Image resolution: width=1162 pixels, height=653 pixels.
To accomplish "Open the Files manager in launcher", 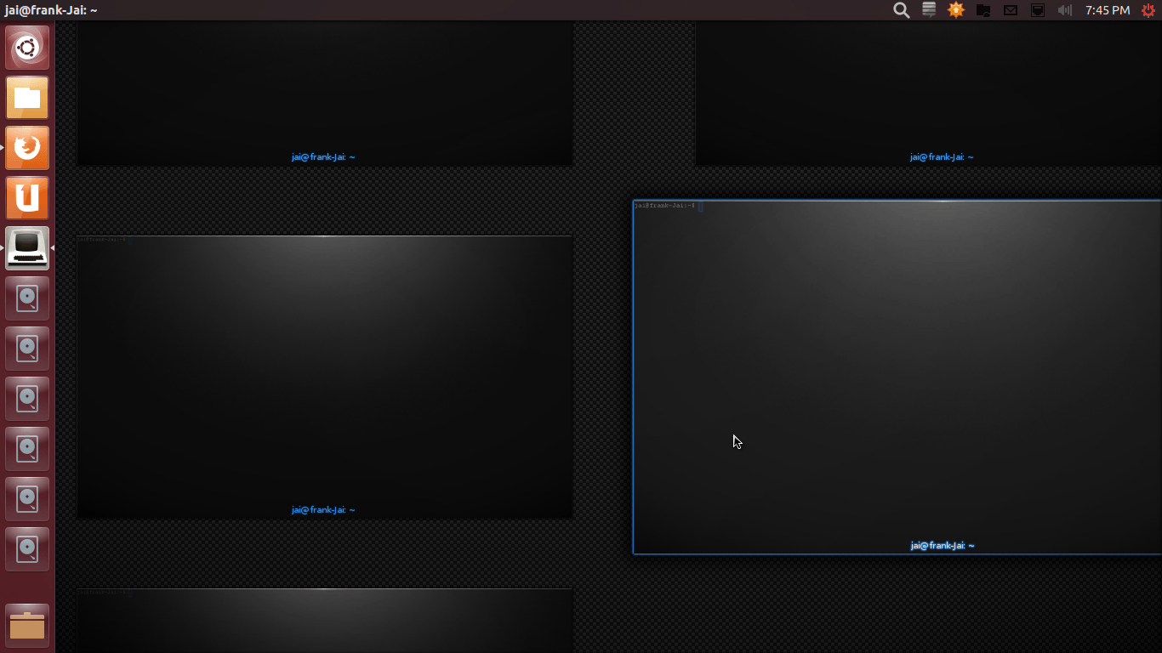I will tap(27, 98).
